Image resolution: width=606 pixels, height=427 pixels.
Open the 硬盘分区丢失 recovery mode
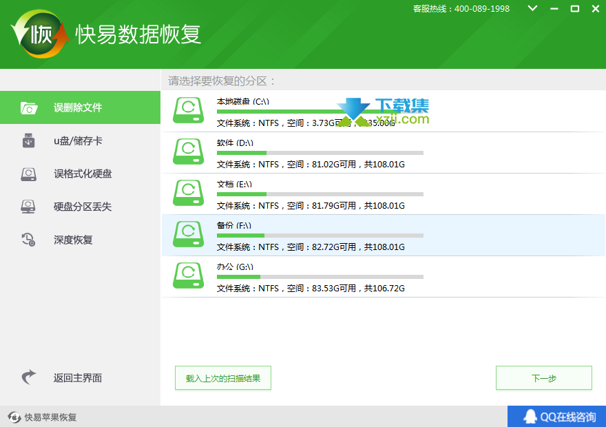point(80,207)
